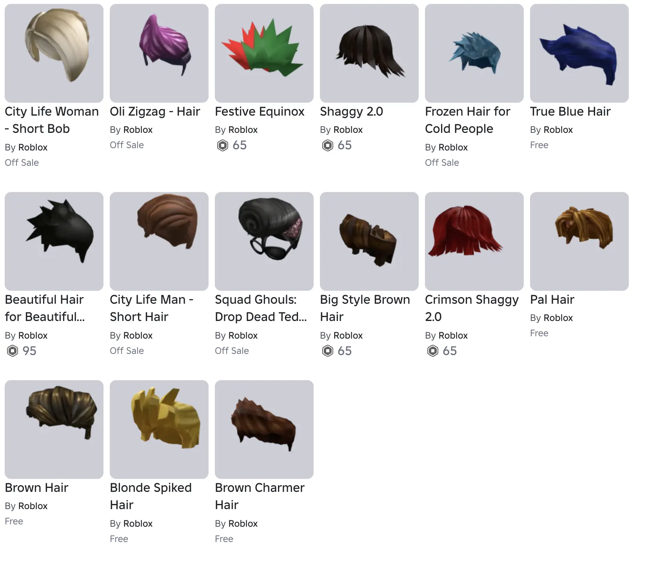
Task: Click the Robux icon beside Festive Equinox price
Action: (223, 145)
